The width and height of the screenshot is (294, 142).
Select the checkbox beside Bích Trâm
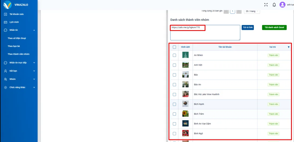(174, 114)
